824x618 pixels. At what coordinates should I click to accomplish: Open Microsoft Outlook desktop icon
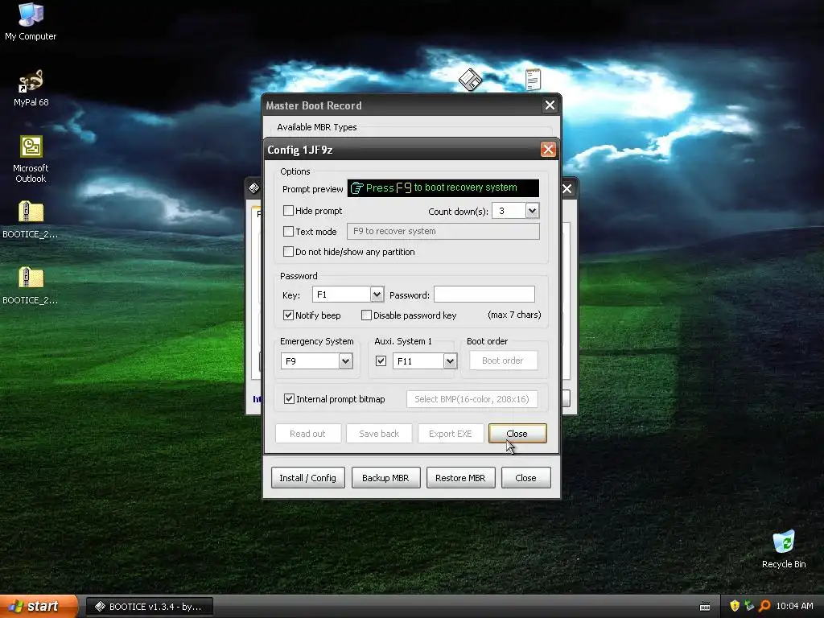(31, 159)
